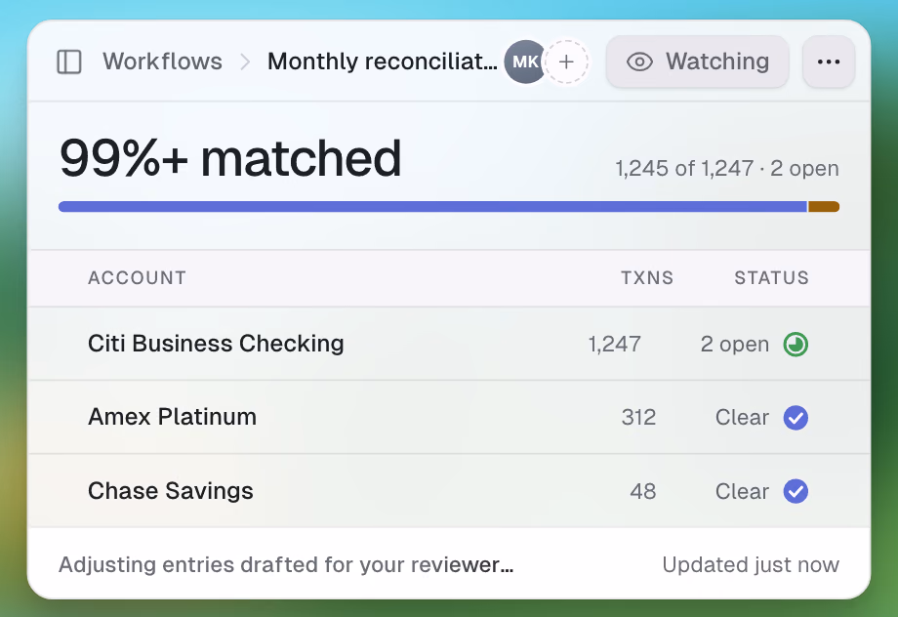The width and height of the screenshot is (898, 617).
Task: Sort by the ACCOUNT column header
Action: pyautogui.click(x=137, y=278)
